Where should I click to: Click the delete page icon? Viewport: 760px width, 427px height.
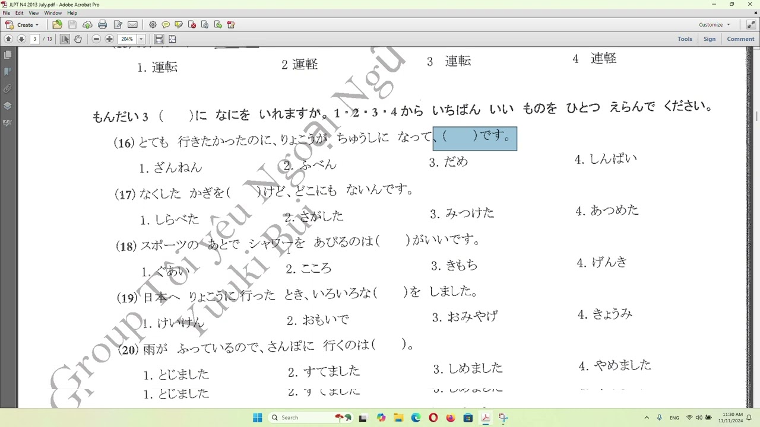[192, 24]
